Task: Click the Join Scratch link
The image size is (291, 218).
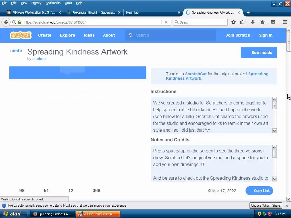Action: coord(238,35)
